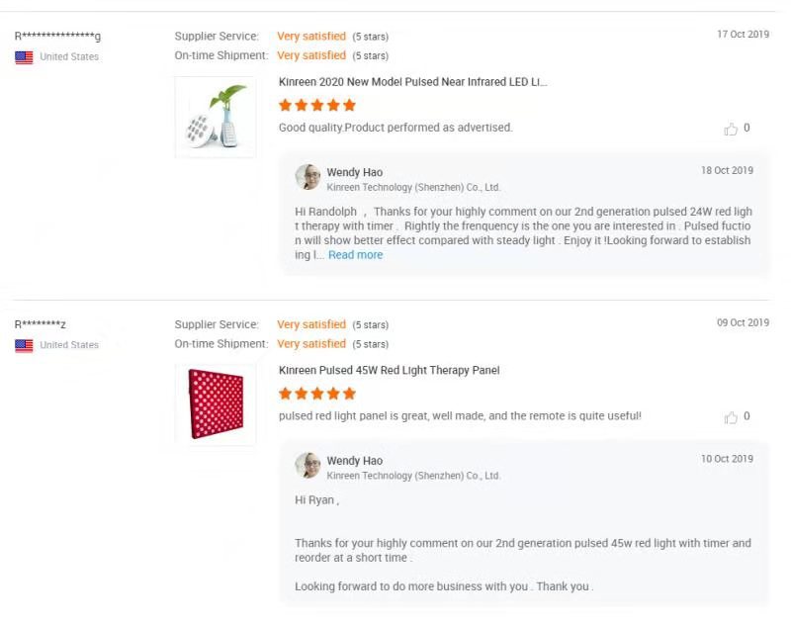Click Kinreen Technology company name in first reply

pos(413,187)
